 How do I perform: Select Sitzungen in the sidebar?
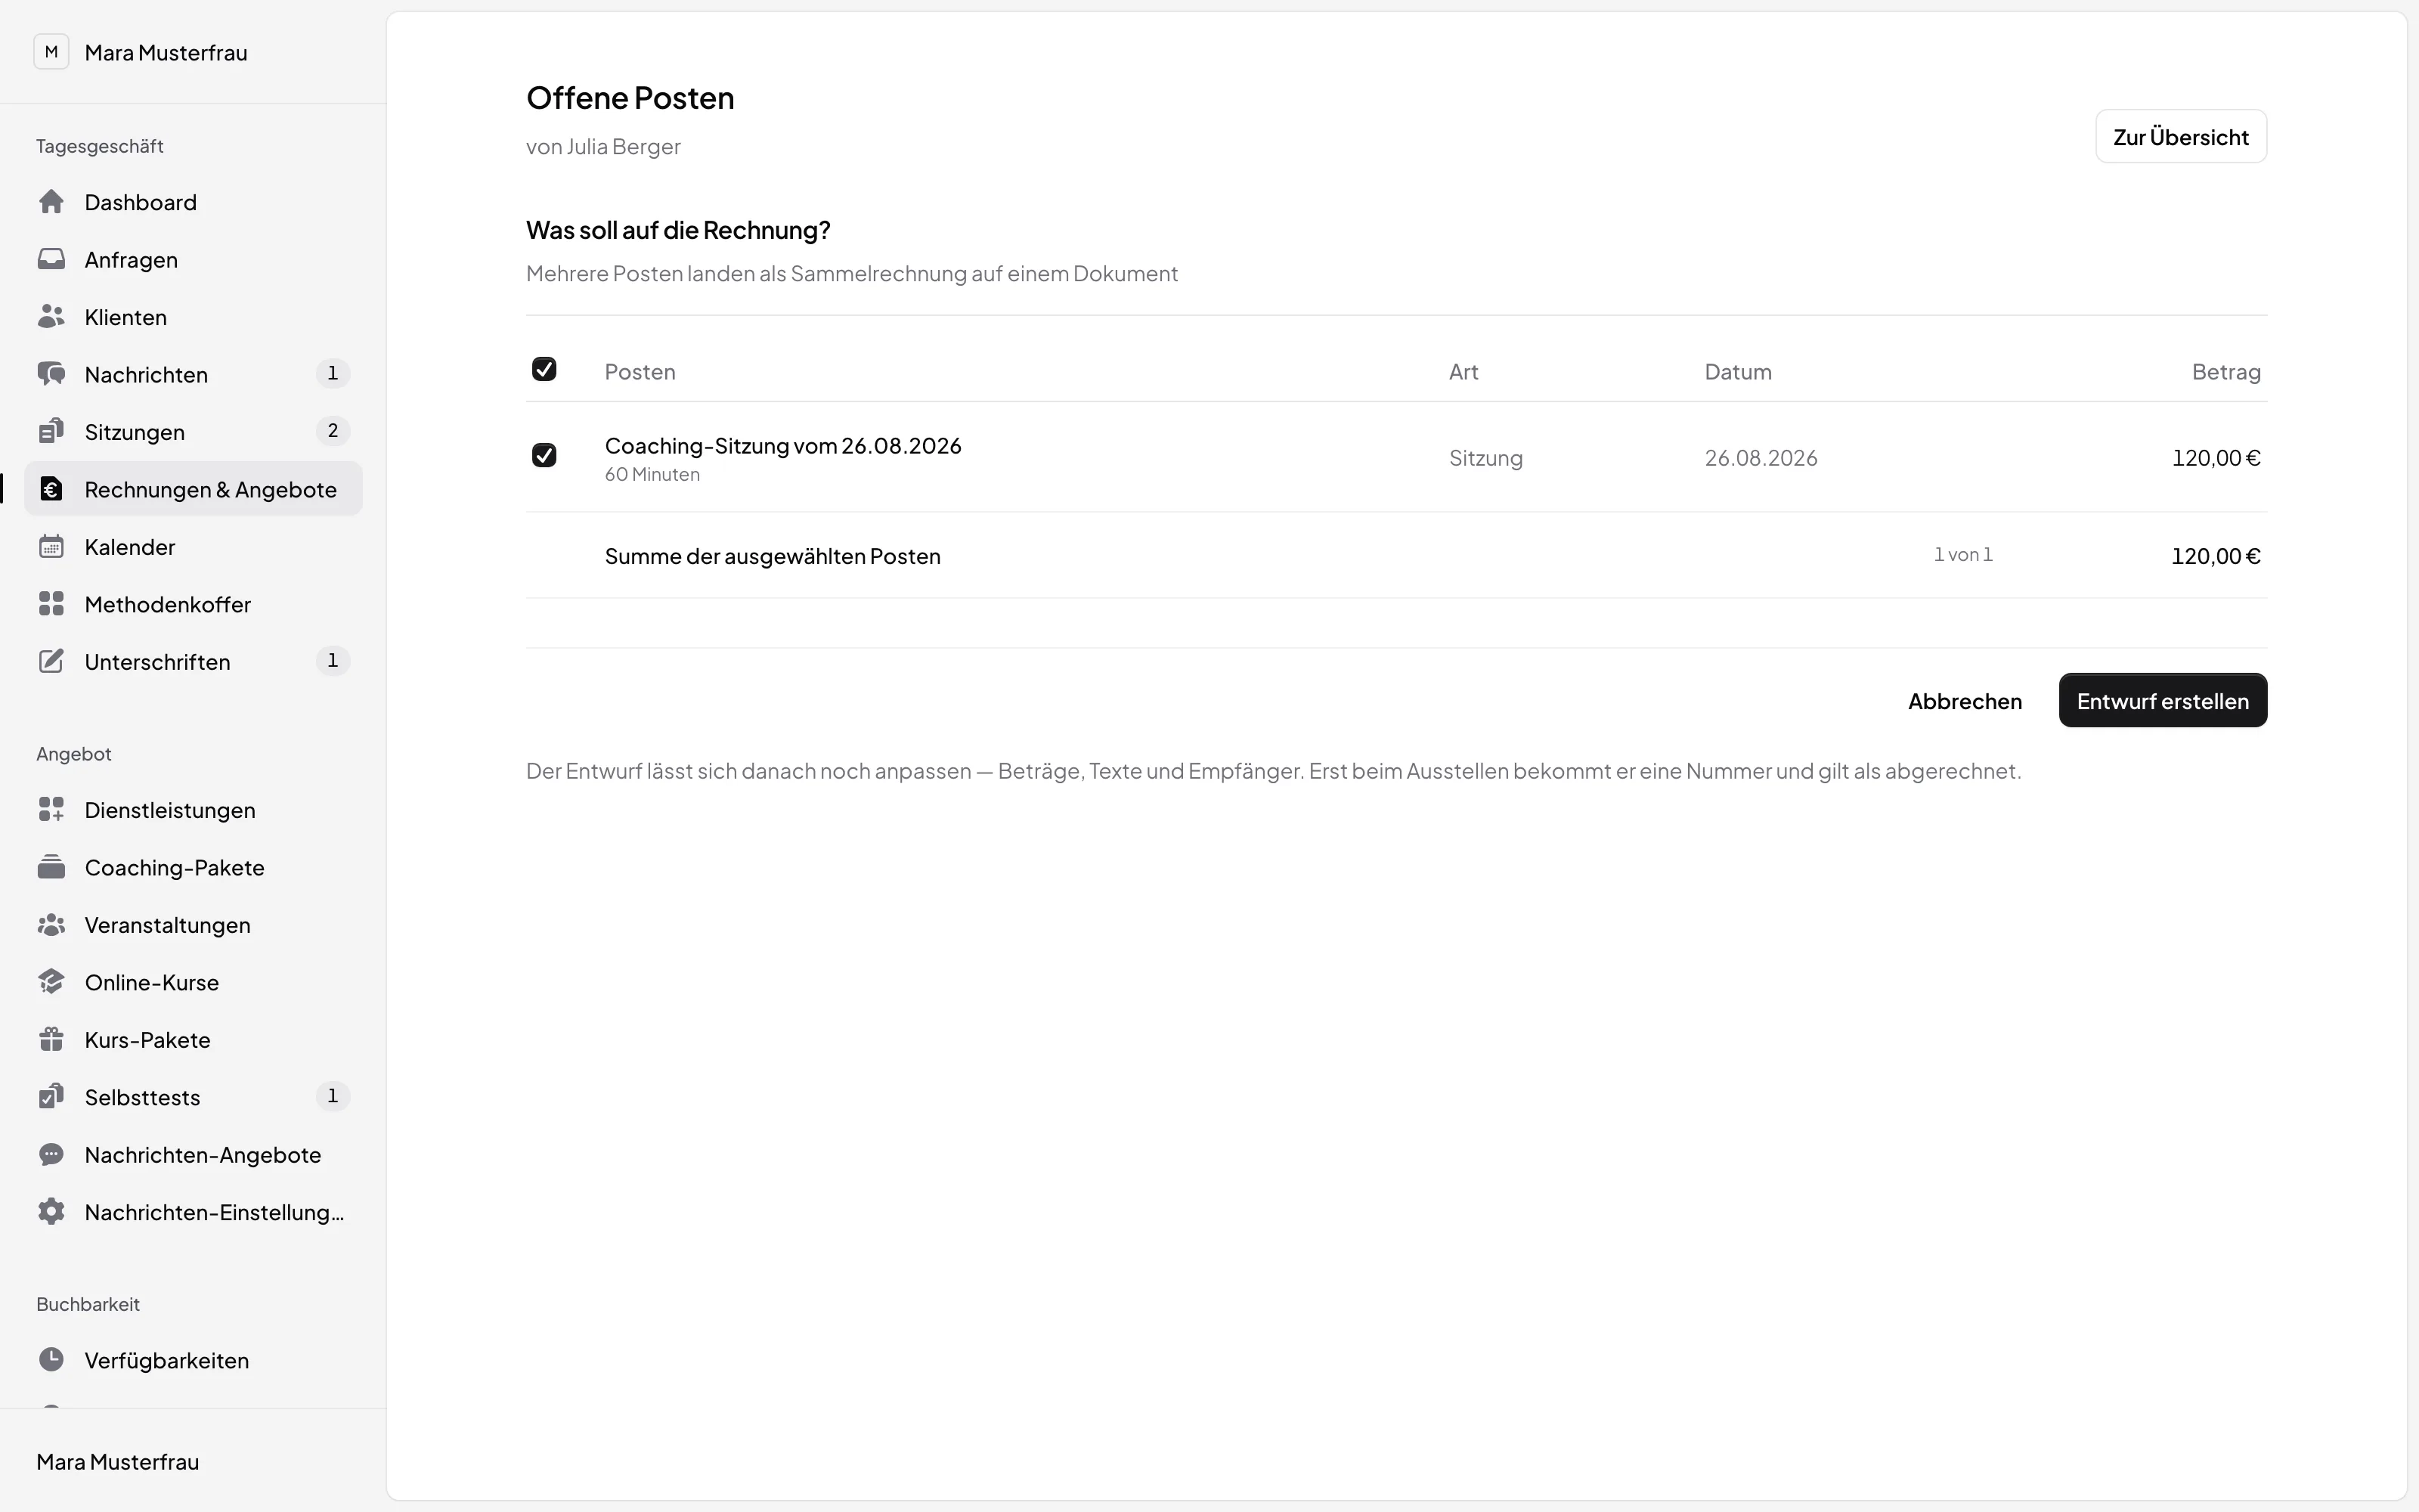tap(193, 432)
